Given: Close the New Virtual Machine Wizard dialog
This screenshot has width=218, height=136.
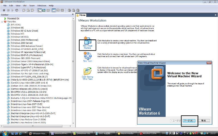Looking at the screenshot, I should (x=209, y=63).
